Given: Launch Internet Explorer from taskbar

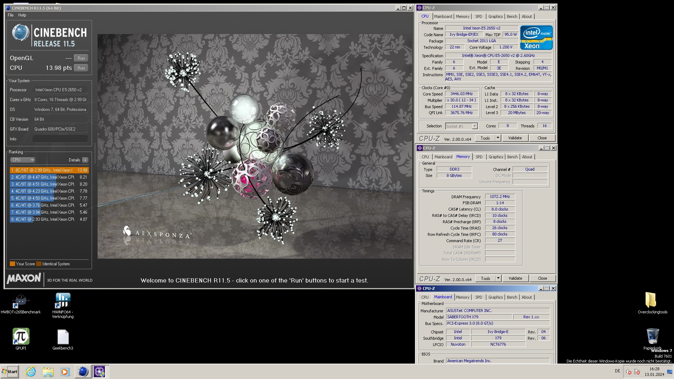Looking at the screenshot, I should coord(31,372).
